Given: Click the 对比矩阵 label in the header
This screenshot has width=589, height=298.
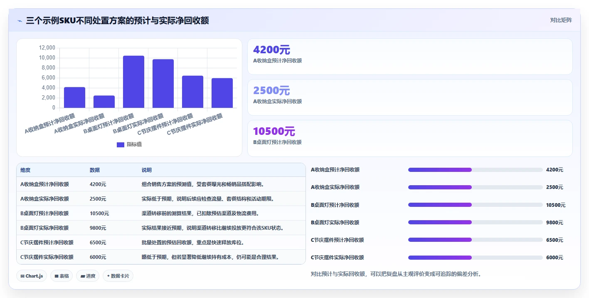Looking at the screenshot, I should pos(561,20).
